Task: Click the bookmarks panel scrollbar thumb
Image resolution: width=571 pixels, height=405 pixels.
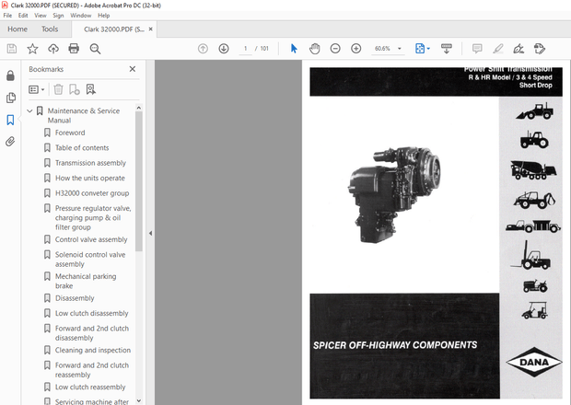Action: pyautogui.click(x=139, y=181)
